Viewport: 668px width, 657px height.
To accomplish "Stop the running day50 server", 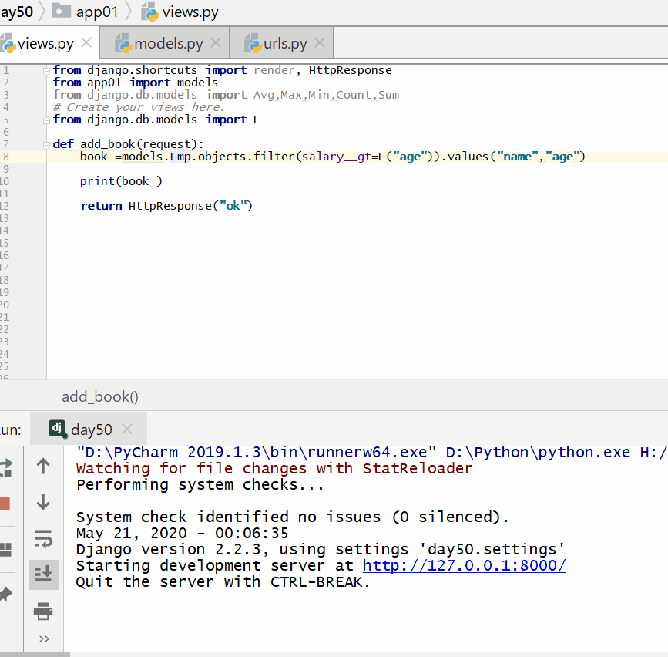I will (x=5, y=504).
